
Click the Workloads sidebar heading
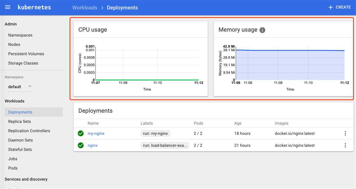coord(15,101)
